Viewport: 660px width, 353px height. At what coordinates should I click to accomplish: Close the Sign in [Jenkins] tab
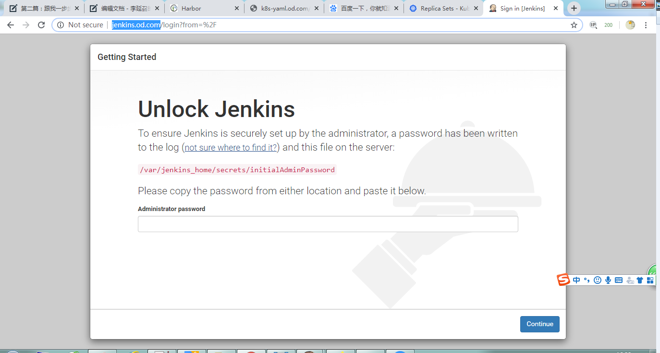(556, 8)
